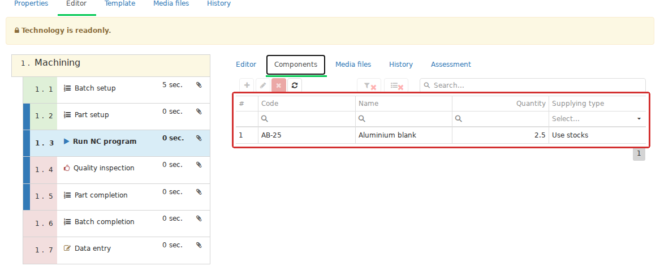The image size is (660, 270).
Task: Click the paperclip icon on Part completion row
Action: pyautogui.click(x=199, y=192)
